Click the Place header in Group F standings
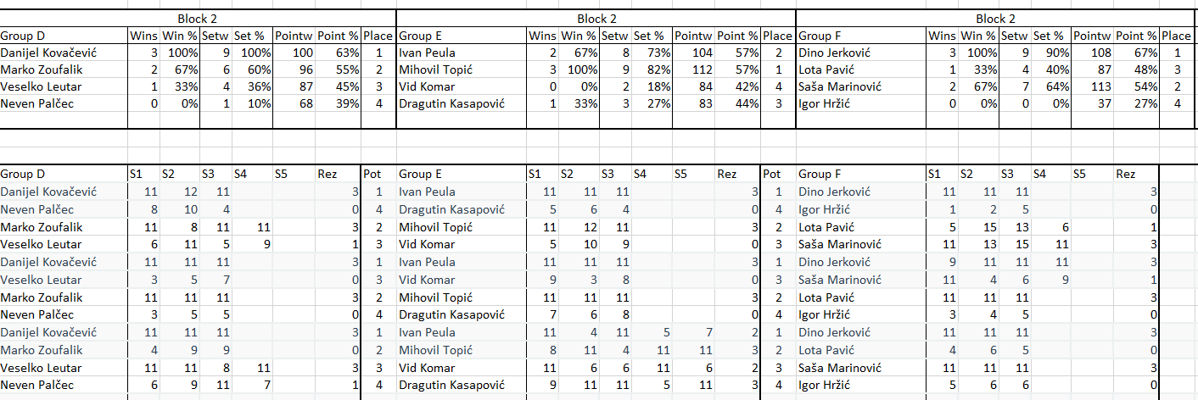The width and height of the screenshot is (1198, 400). tap(1176, 36)
